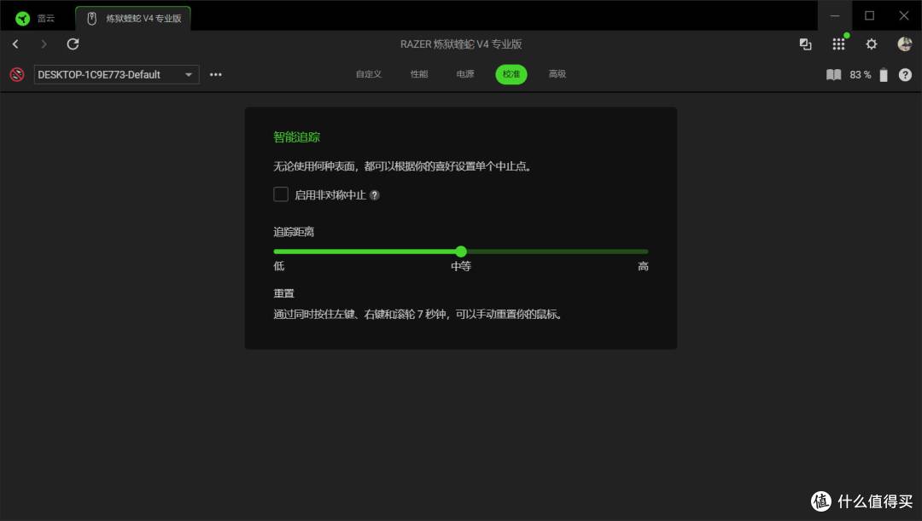922x521 pixels.
Task: Click the help question mark icon
Action: point(905,74)
